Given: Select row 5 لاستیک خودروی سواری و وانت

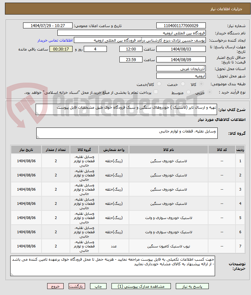Looking at the screenshot, I should pos(169,218).
